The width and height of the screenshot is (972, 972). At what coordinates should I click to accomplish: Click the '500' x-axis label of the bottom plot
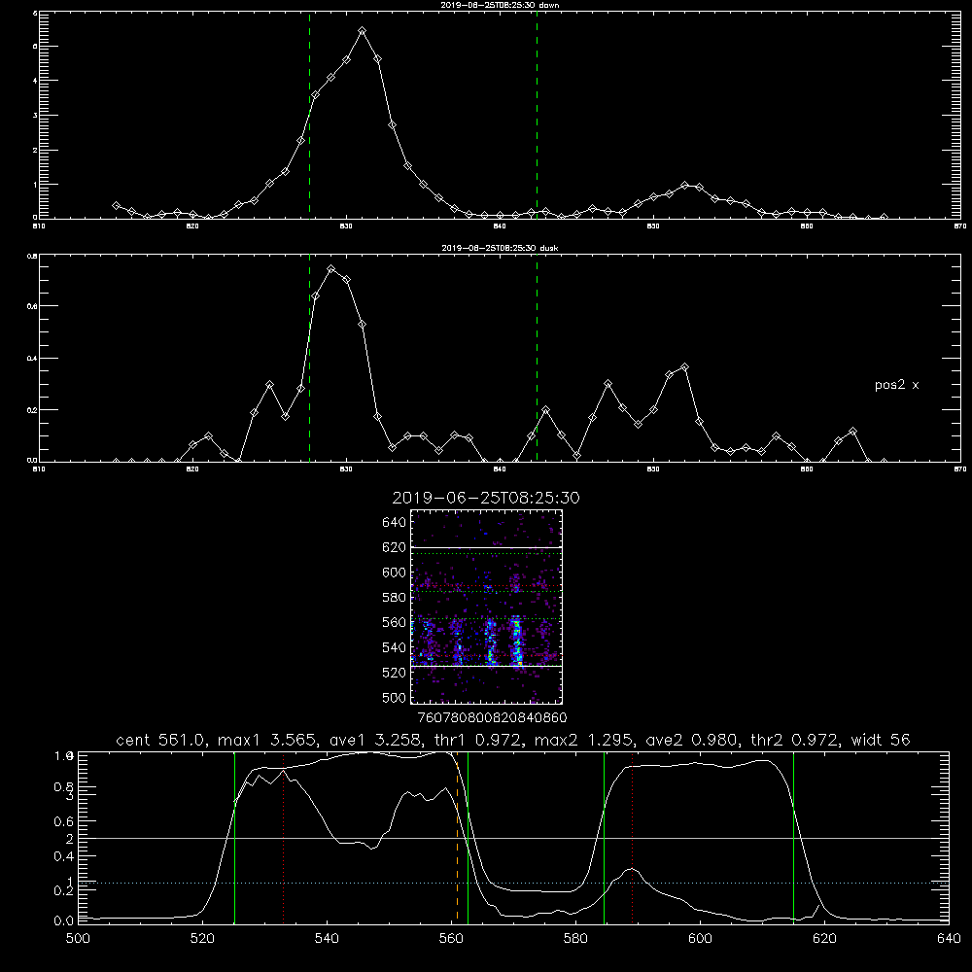coord(78,938)
